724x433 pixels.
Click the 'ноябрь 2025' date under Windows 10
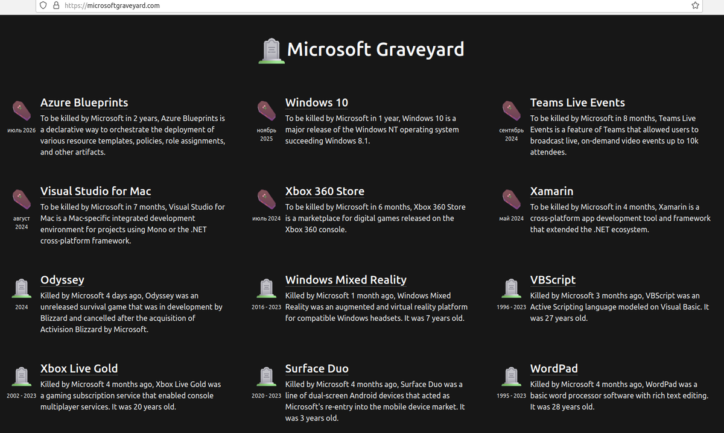tap(267, 134)
